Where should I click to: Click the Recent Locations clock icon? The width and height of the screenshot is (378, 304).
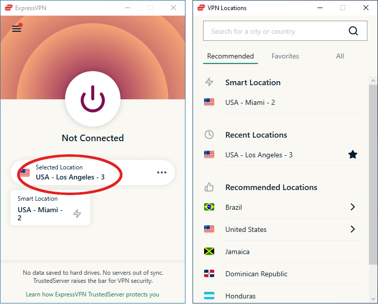(209, 135)
